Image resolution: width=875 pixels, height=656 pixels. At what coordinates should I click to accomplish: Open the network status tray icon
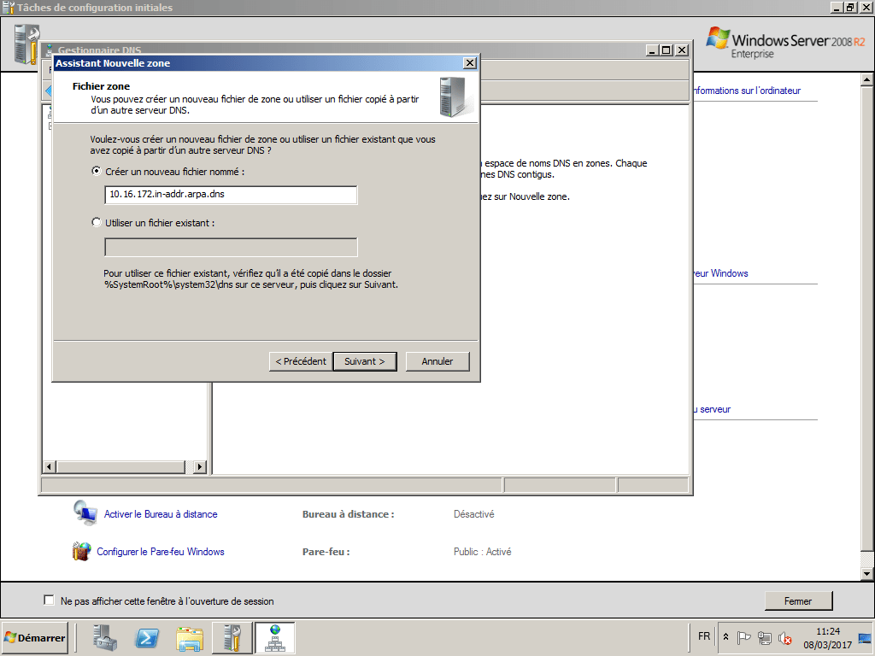click(x=765, y=637)
